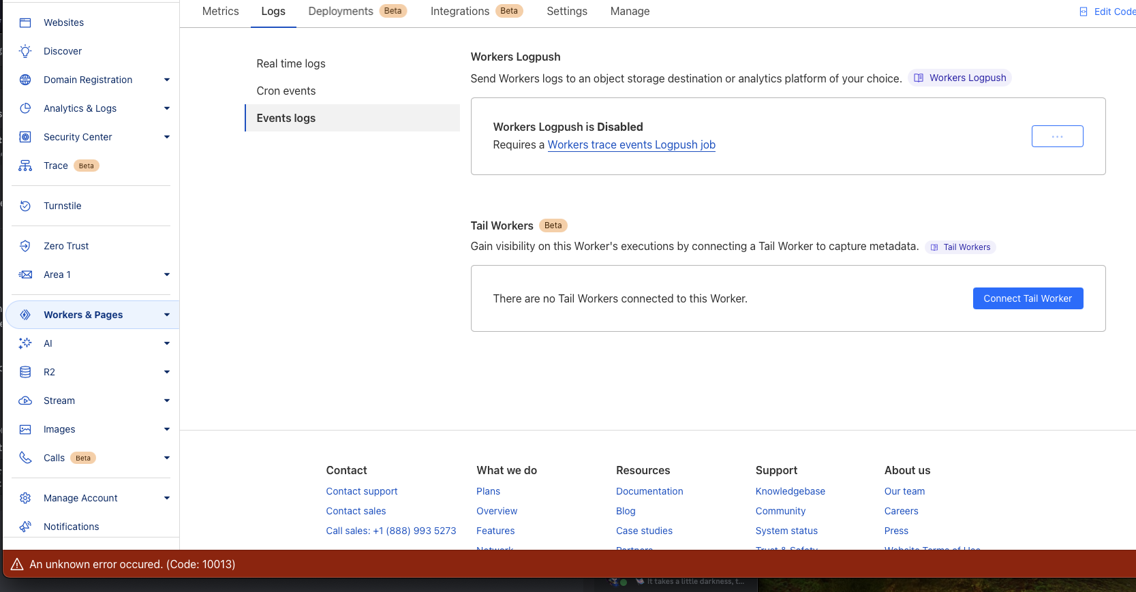Click the Discover lightbulb icon
Screen dimensions: 1136x592
pyautogui.click(x=25, y=51)
